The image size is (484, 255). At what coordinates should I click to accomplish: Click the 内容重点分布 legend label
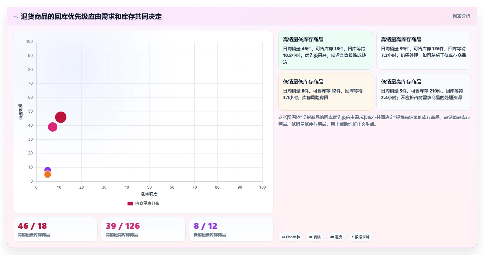coord(147,203)
